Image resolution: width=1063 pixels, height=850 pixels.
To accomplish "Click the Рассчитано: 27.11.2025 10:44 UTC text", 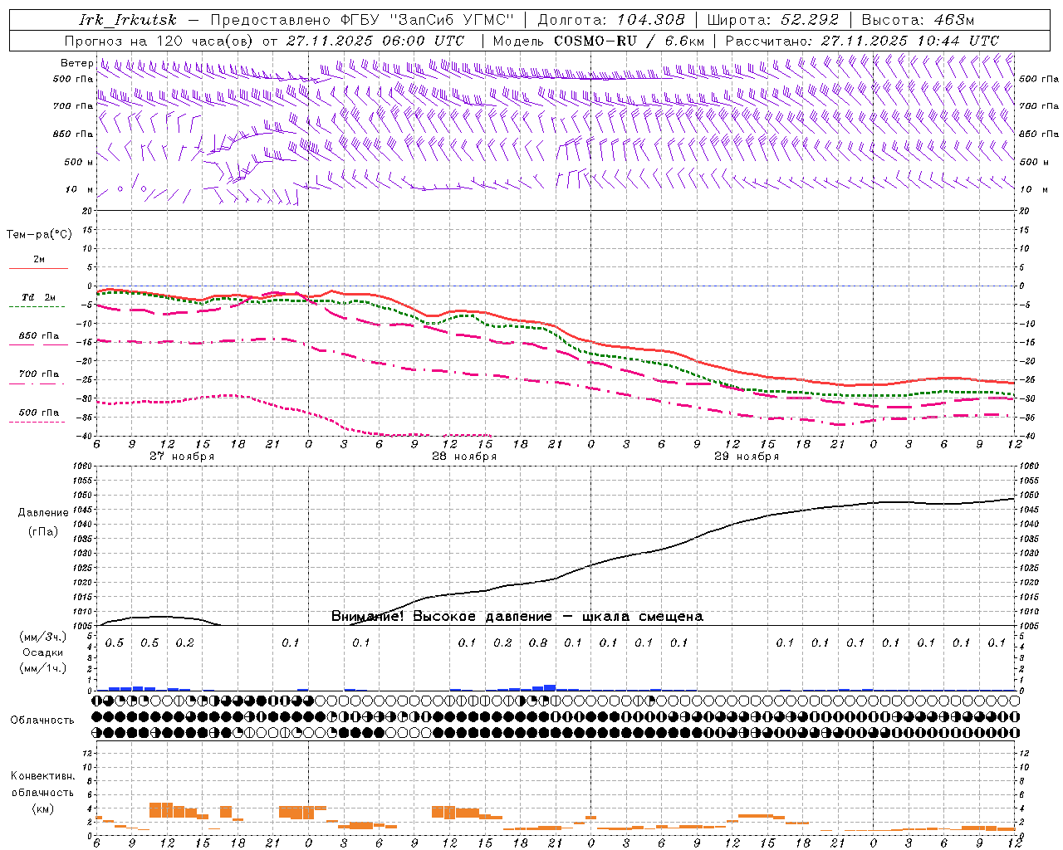I will [862, 41].
